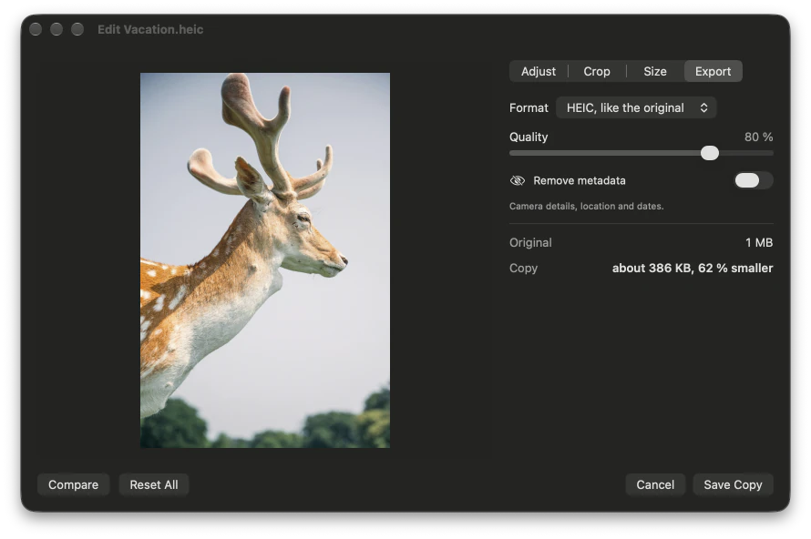The height and width of the screenshot is (539, 811).
Task: Select the Size tab
Action: click(655, 71)
